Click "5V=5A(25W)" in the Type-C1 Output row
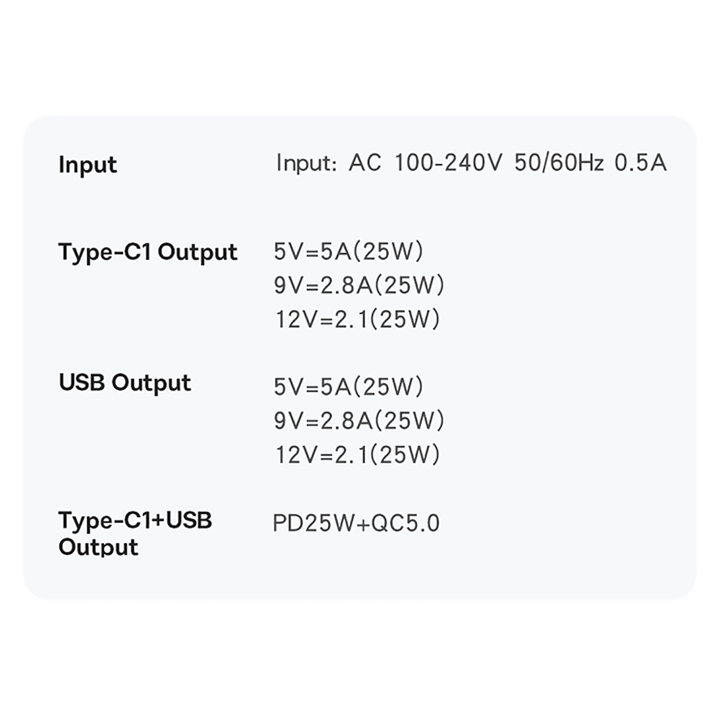The height and width of the screenshot is (718, 718). (x=349, y=251)
